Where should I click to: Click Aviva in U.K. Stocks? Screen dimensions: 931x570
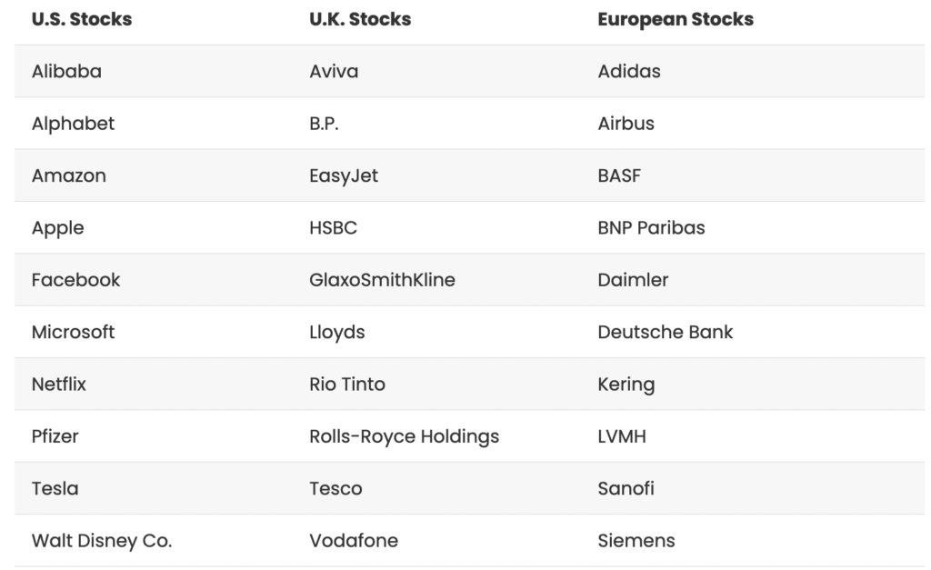click(x=334, y=71)
